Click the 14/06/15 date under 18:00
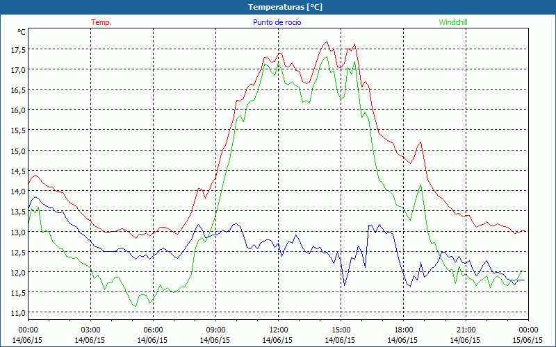Image resolution: width=556 pixels, height=347 pixels. 403,340
